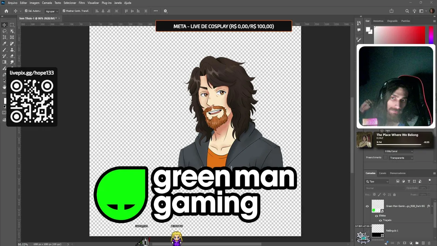
Task: Select the Gradient tool
Action: click(4, 62)
